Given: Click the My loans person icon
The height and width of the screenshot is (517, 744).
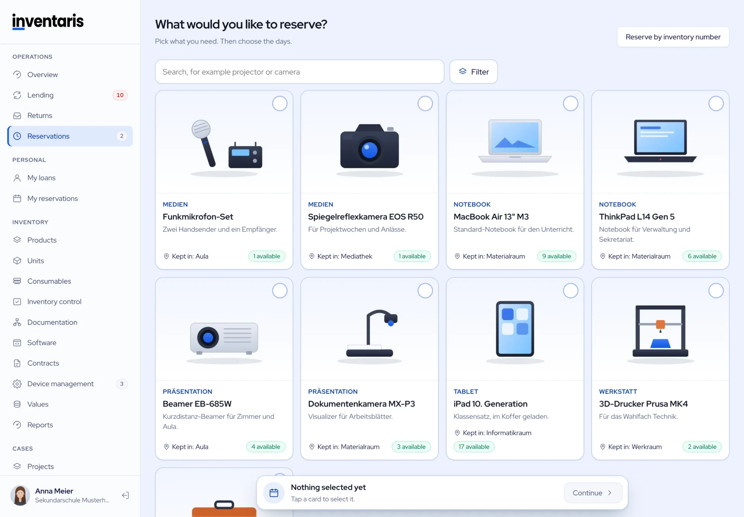Looking at the screenshot, I should [x=17, y=178].
